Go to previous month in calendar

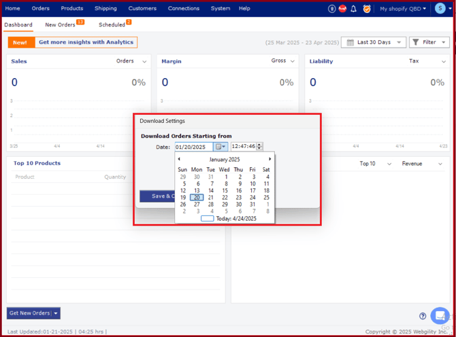(x=179, y=159)
